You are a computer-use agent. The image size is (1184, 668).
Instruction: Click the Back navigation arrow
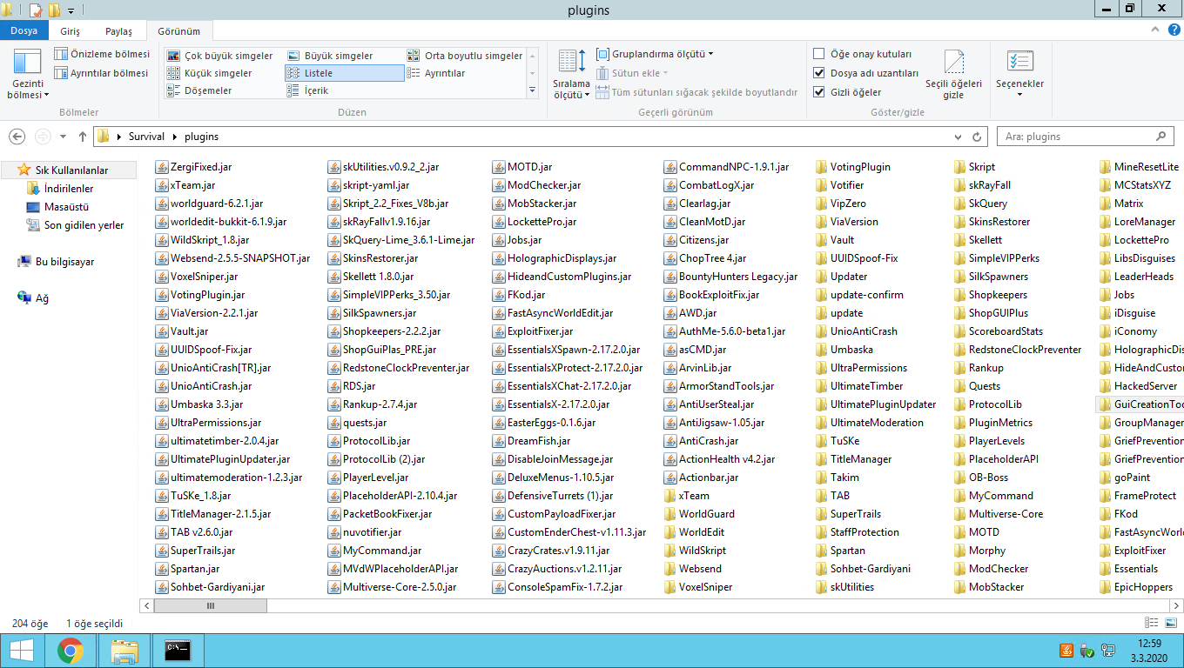(17, 137)
